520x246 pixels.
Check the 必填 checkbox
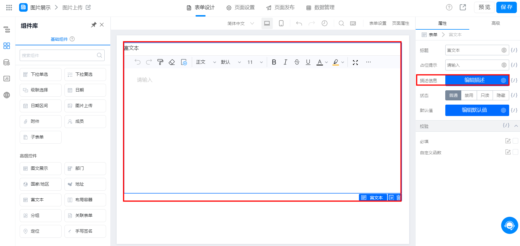[515, 141]
